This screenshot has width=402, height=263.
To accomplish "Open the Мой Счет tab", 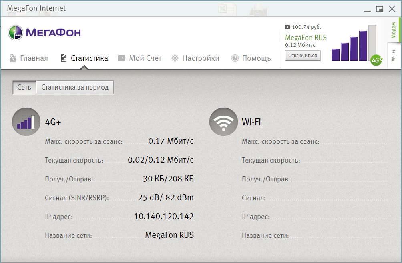I will tap(140, 58).
